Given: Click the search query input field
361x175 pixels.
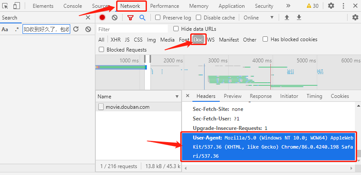Looking at the screenshot, I should 46,29.
